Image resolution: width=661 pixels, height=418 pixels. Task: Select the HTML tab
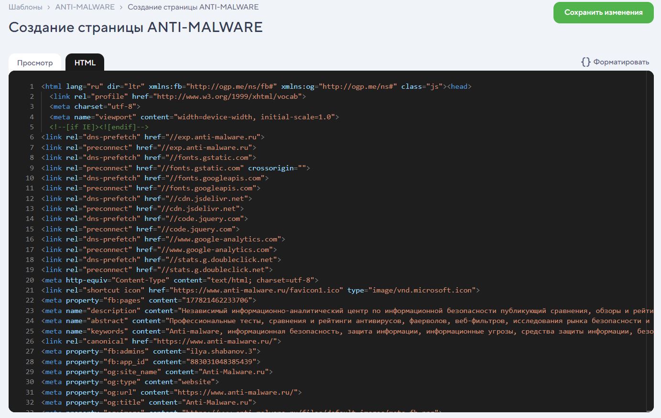point(85,63)
